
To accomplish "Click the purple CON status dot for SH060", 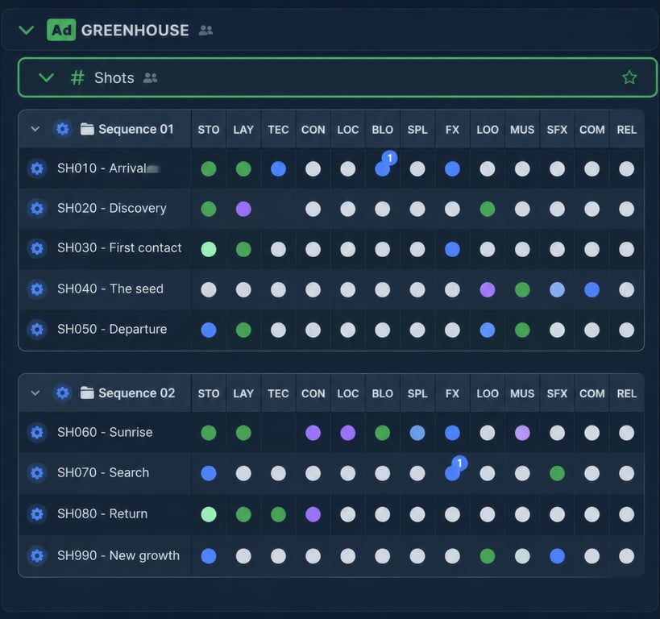I will 313,433.
